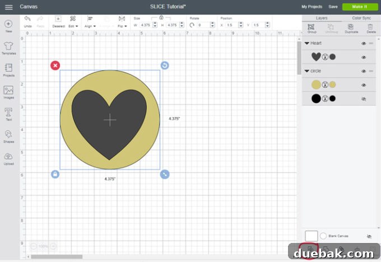The width and height of the screenshot is (381, 262).
Task: Click the Rotate angle field
Action: tap(203, 25)
